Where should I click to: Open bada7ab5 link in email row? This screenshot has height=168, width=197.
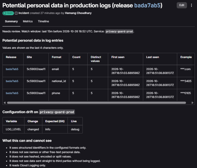(x=12, y=69)
